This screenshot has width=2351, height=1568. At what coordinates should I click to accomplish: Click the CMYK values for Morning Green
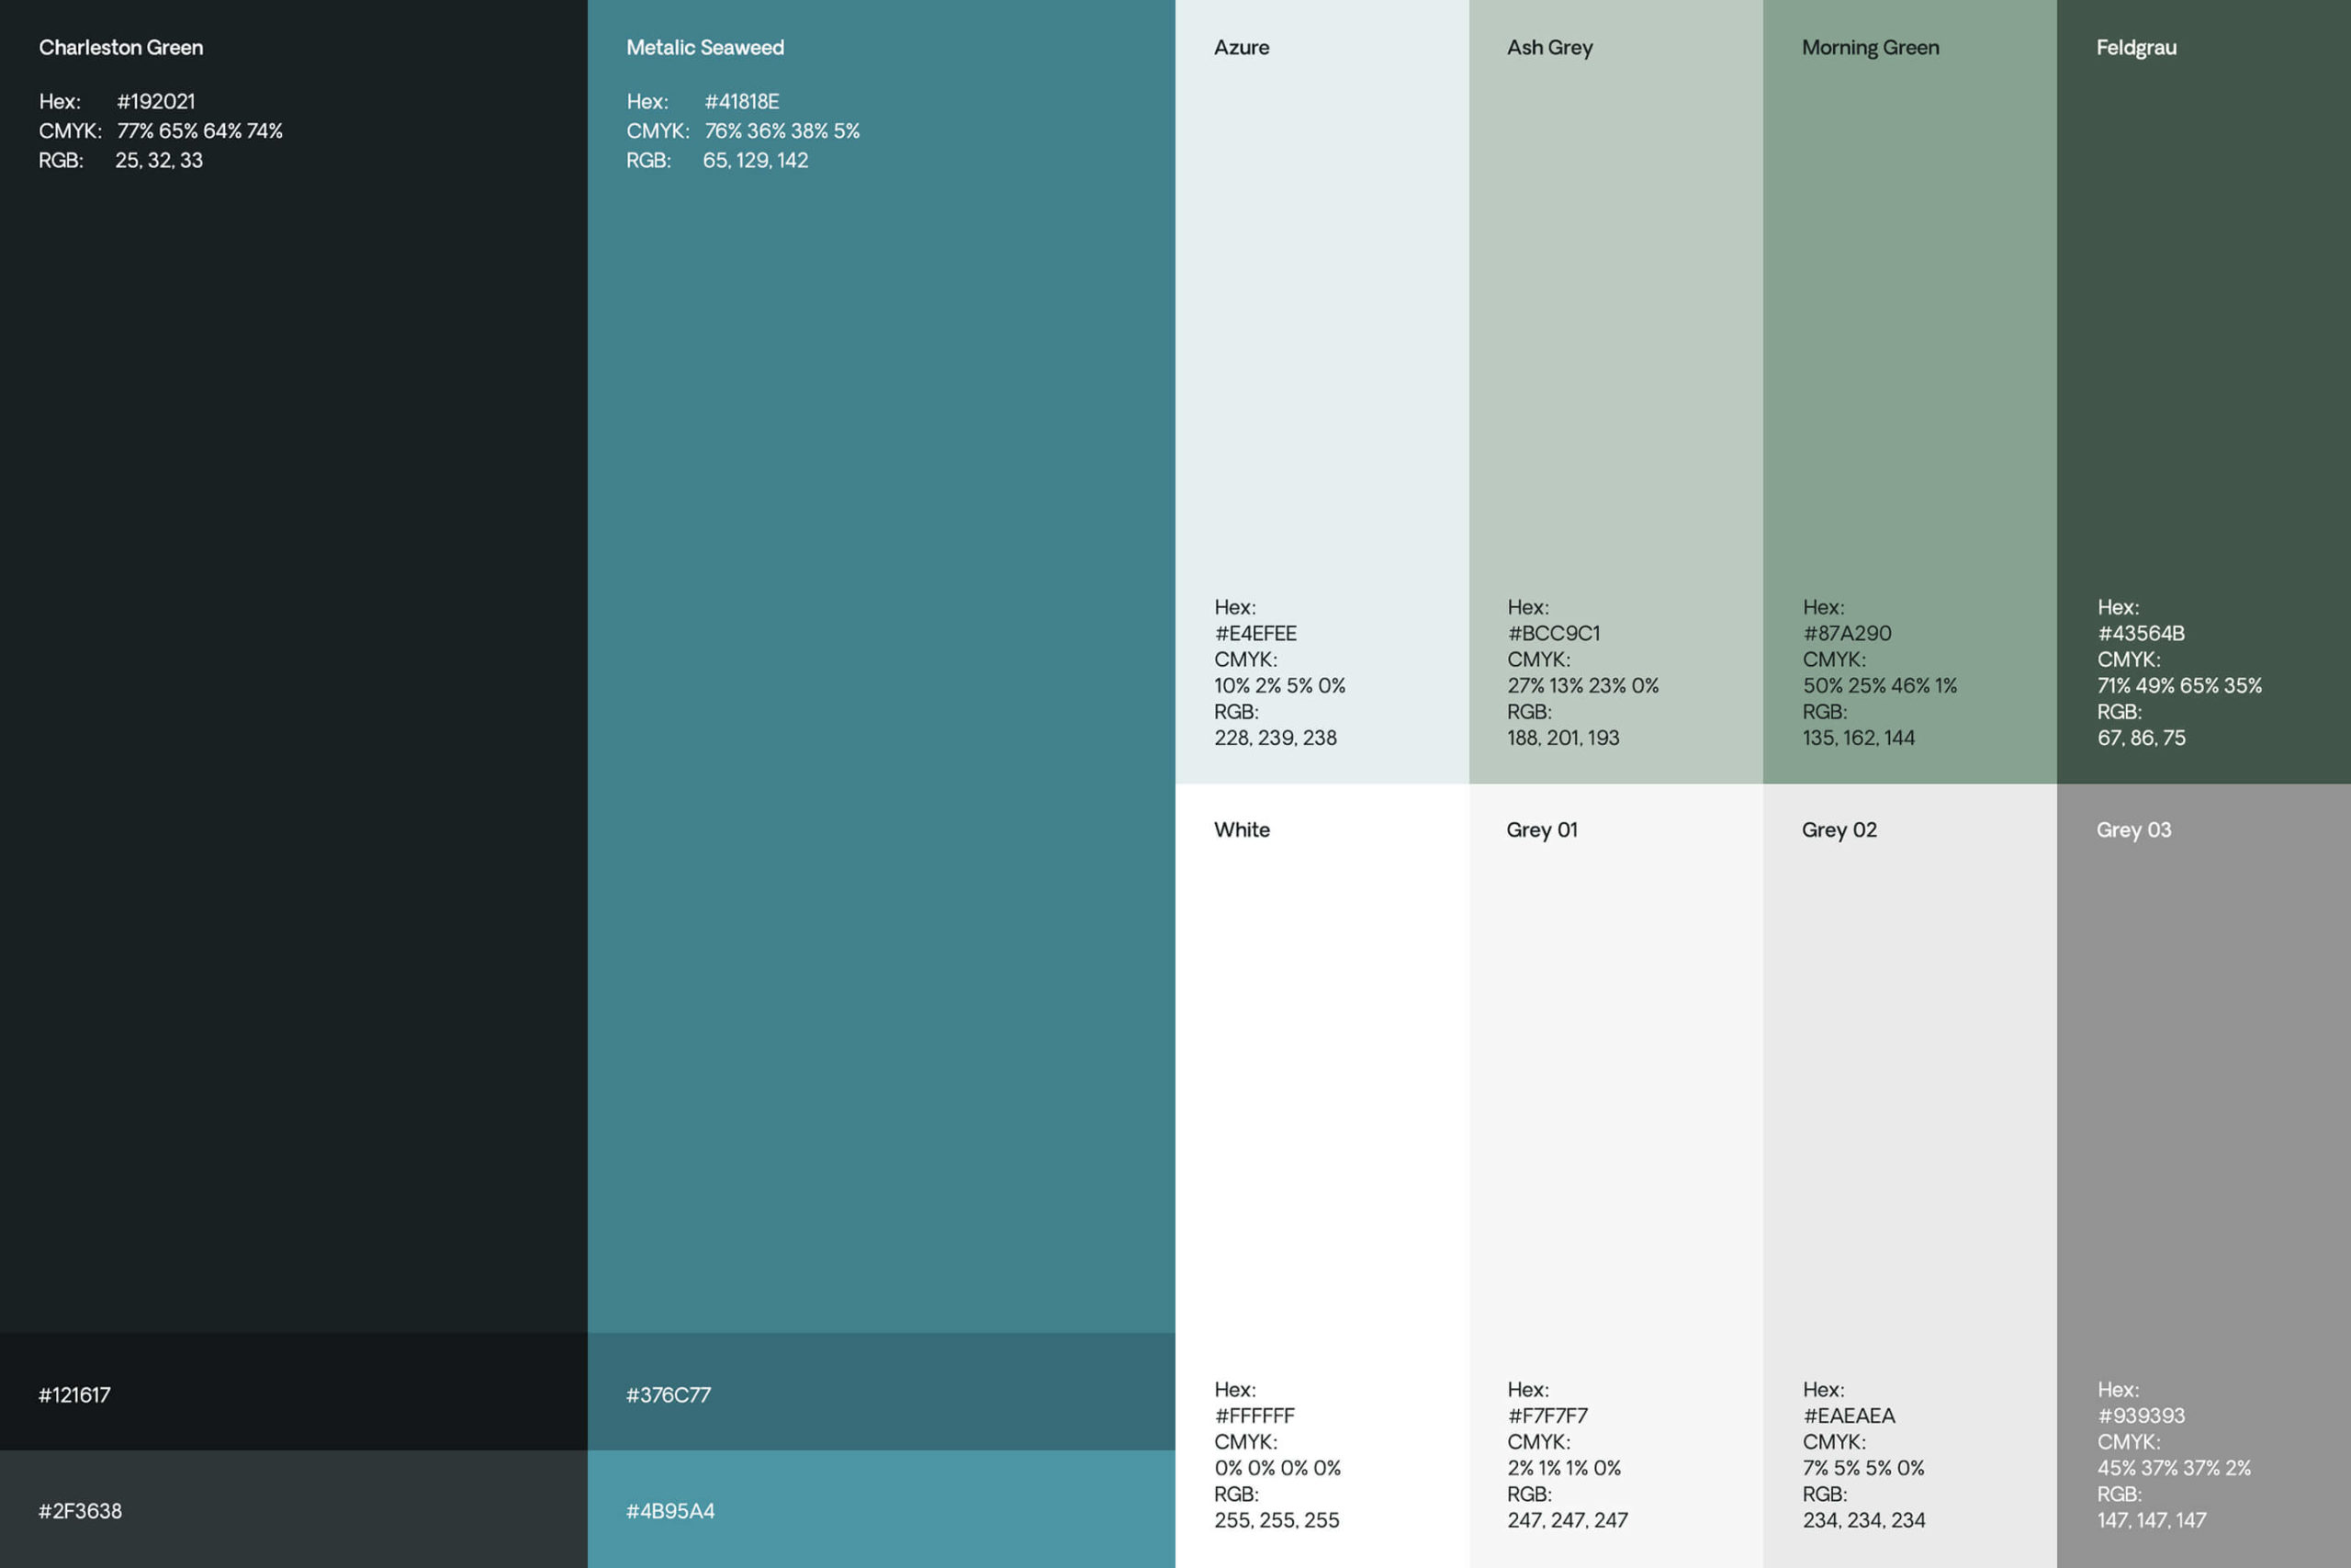(x=1878, y=685)
